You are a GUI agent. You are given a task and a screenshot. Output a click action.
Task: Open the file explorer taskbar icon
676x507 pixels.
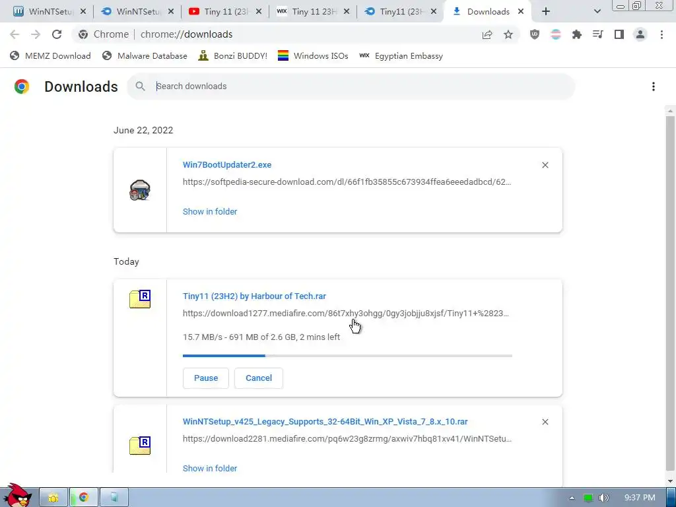pyautogui.click(x=53, y=498)
